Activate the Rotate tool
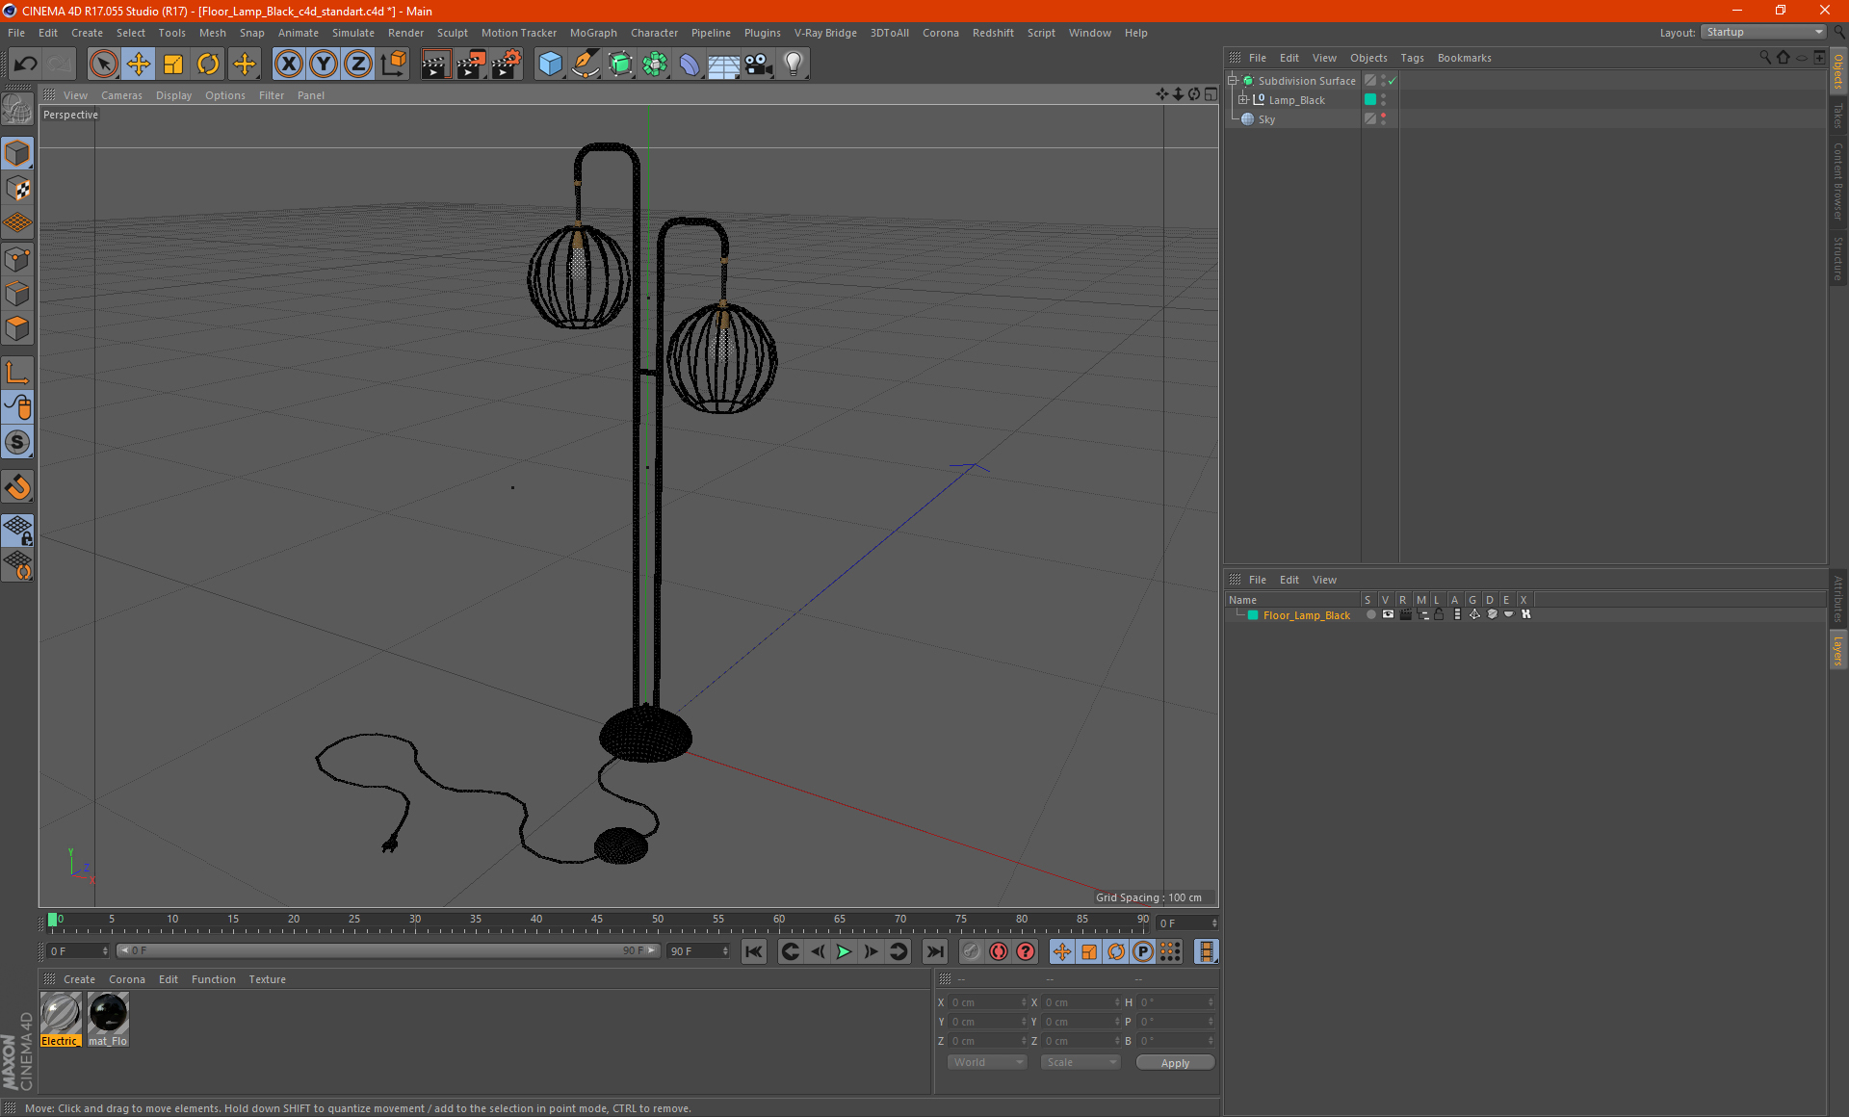 [x=208, y=65]
